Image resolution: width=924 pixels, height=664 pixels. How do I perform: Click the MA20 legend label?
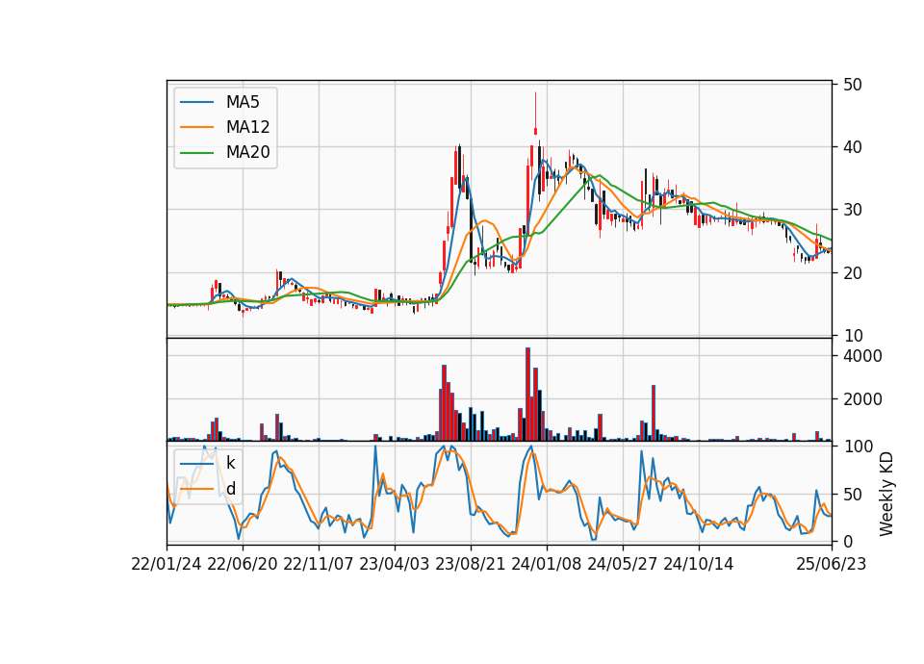247,153
